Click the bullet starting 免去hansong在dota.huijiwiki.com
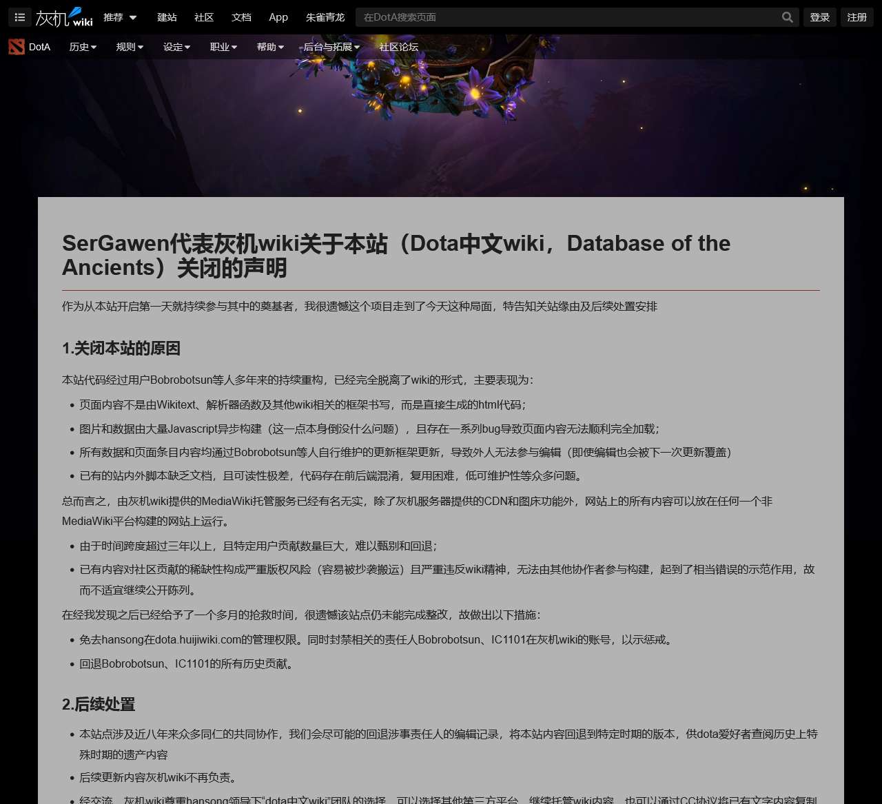Screen dimensions: 882x804 click(377, 639)
